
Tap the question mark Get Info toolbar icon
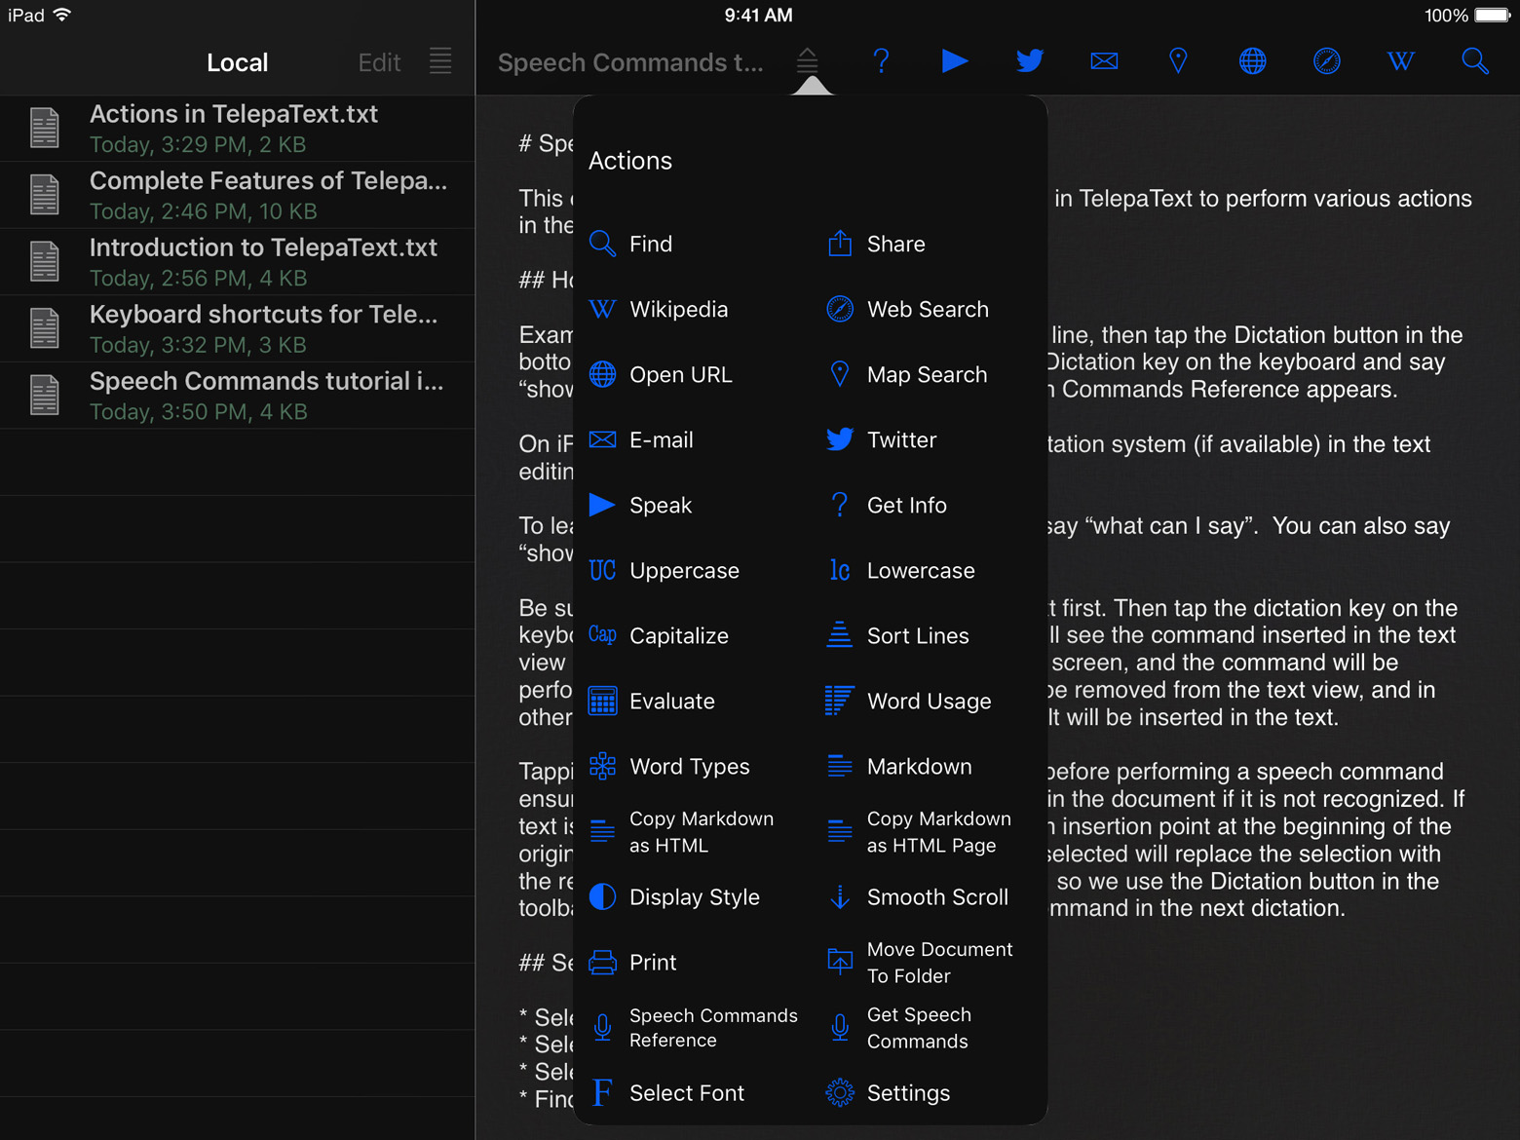(x=881, y=61)
